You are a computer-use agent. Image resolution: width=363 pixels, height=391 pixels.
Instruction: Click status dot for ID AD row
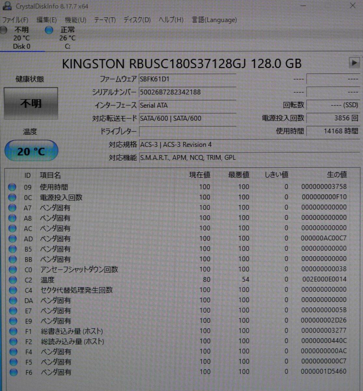pos(12,239)
